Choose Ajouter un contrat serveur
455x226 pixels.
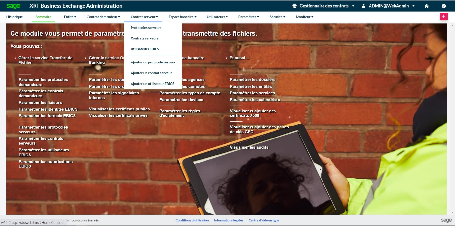tap(151, 73)
